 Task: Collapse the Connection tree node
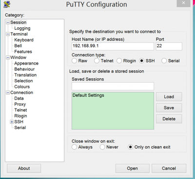tap(8, 92)
